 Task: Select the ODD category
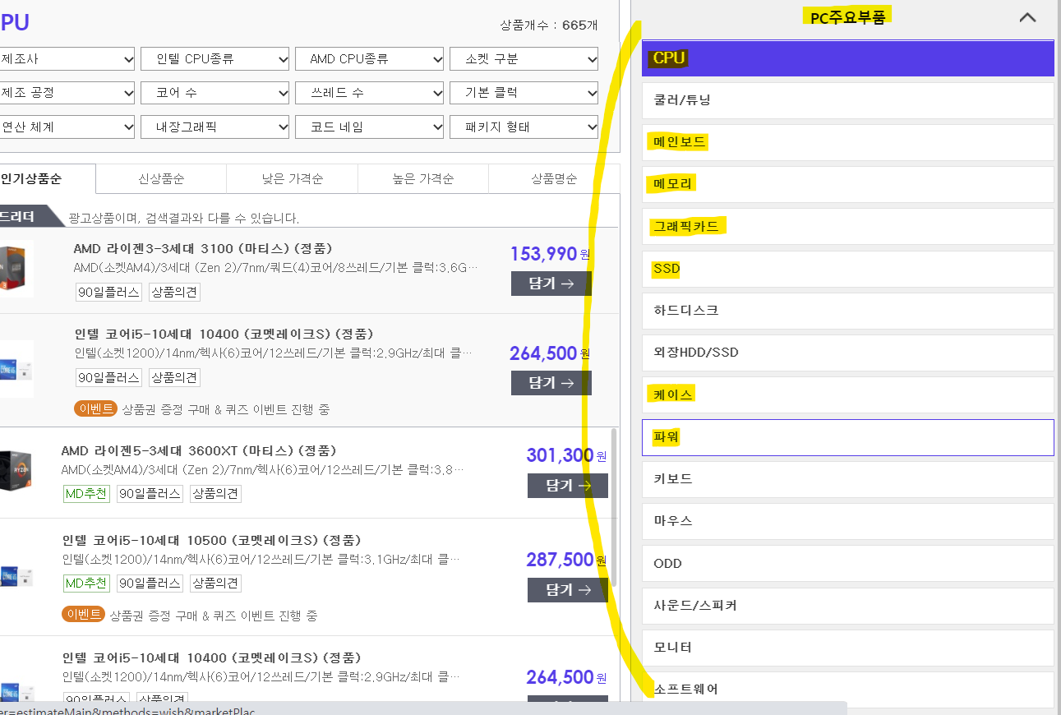[848, 564]
